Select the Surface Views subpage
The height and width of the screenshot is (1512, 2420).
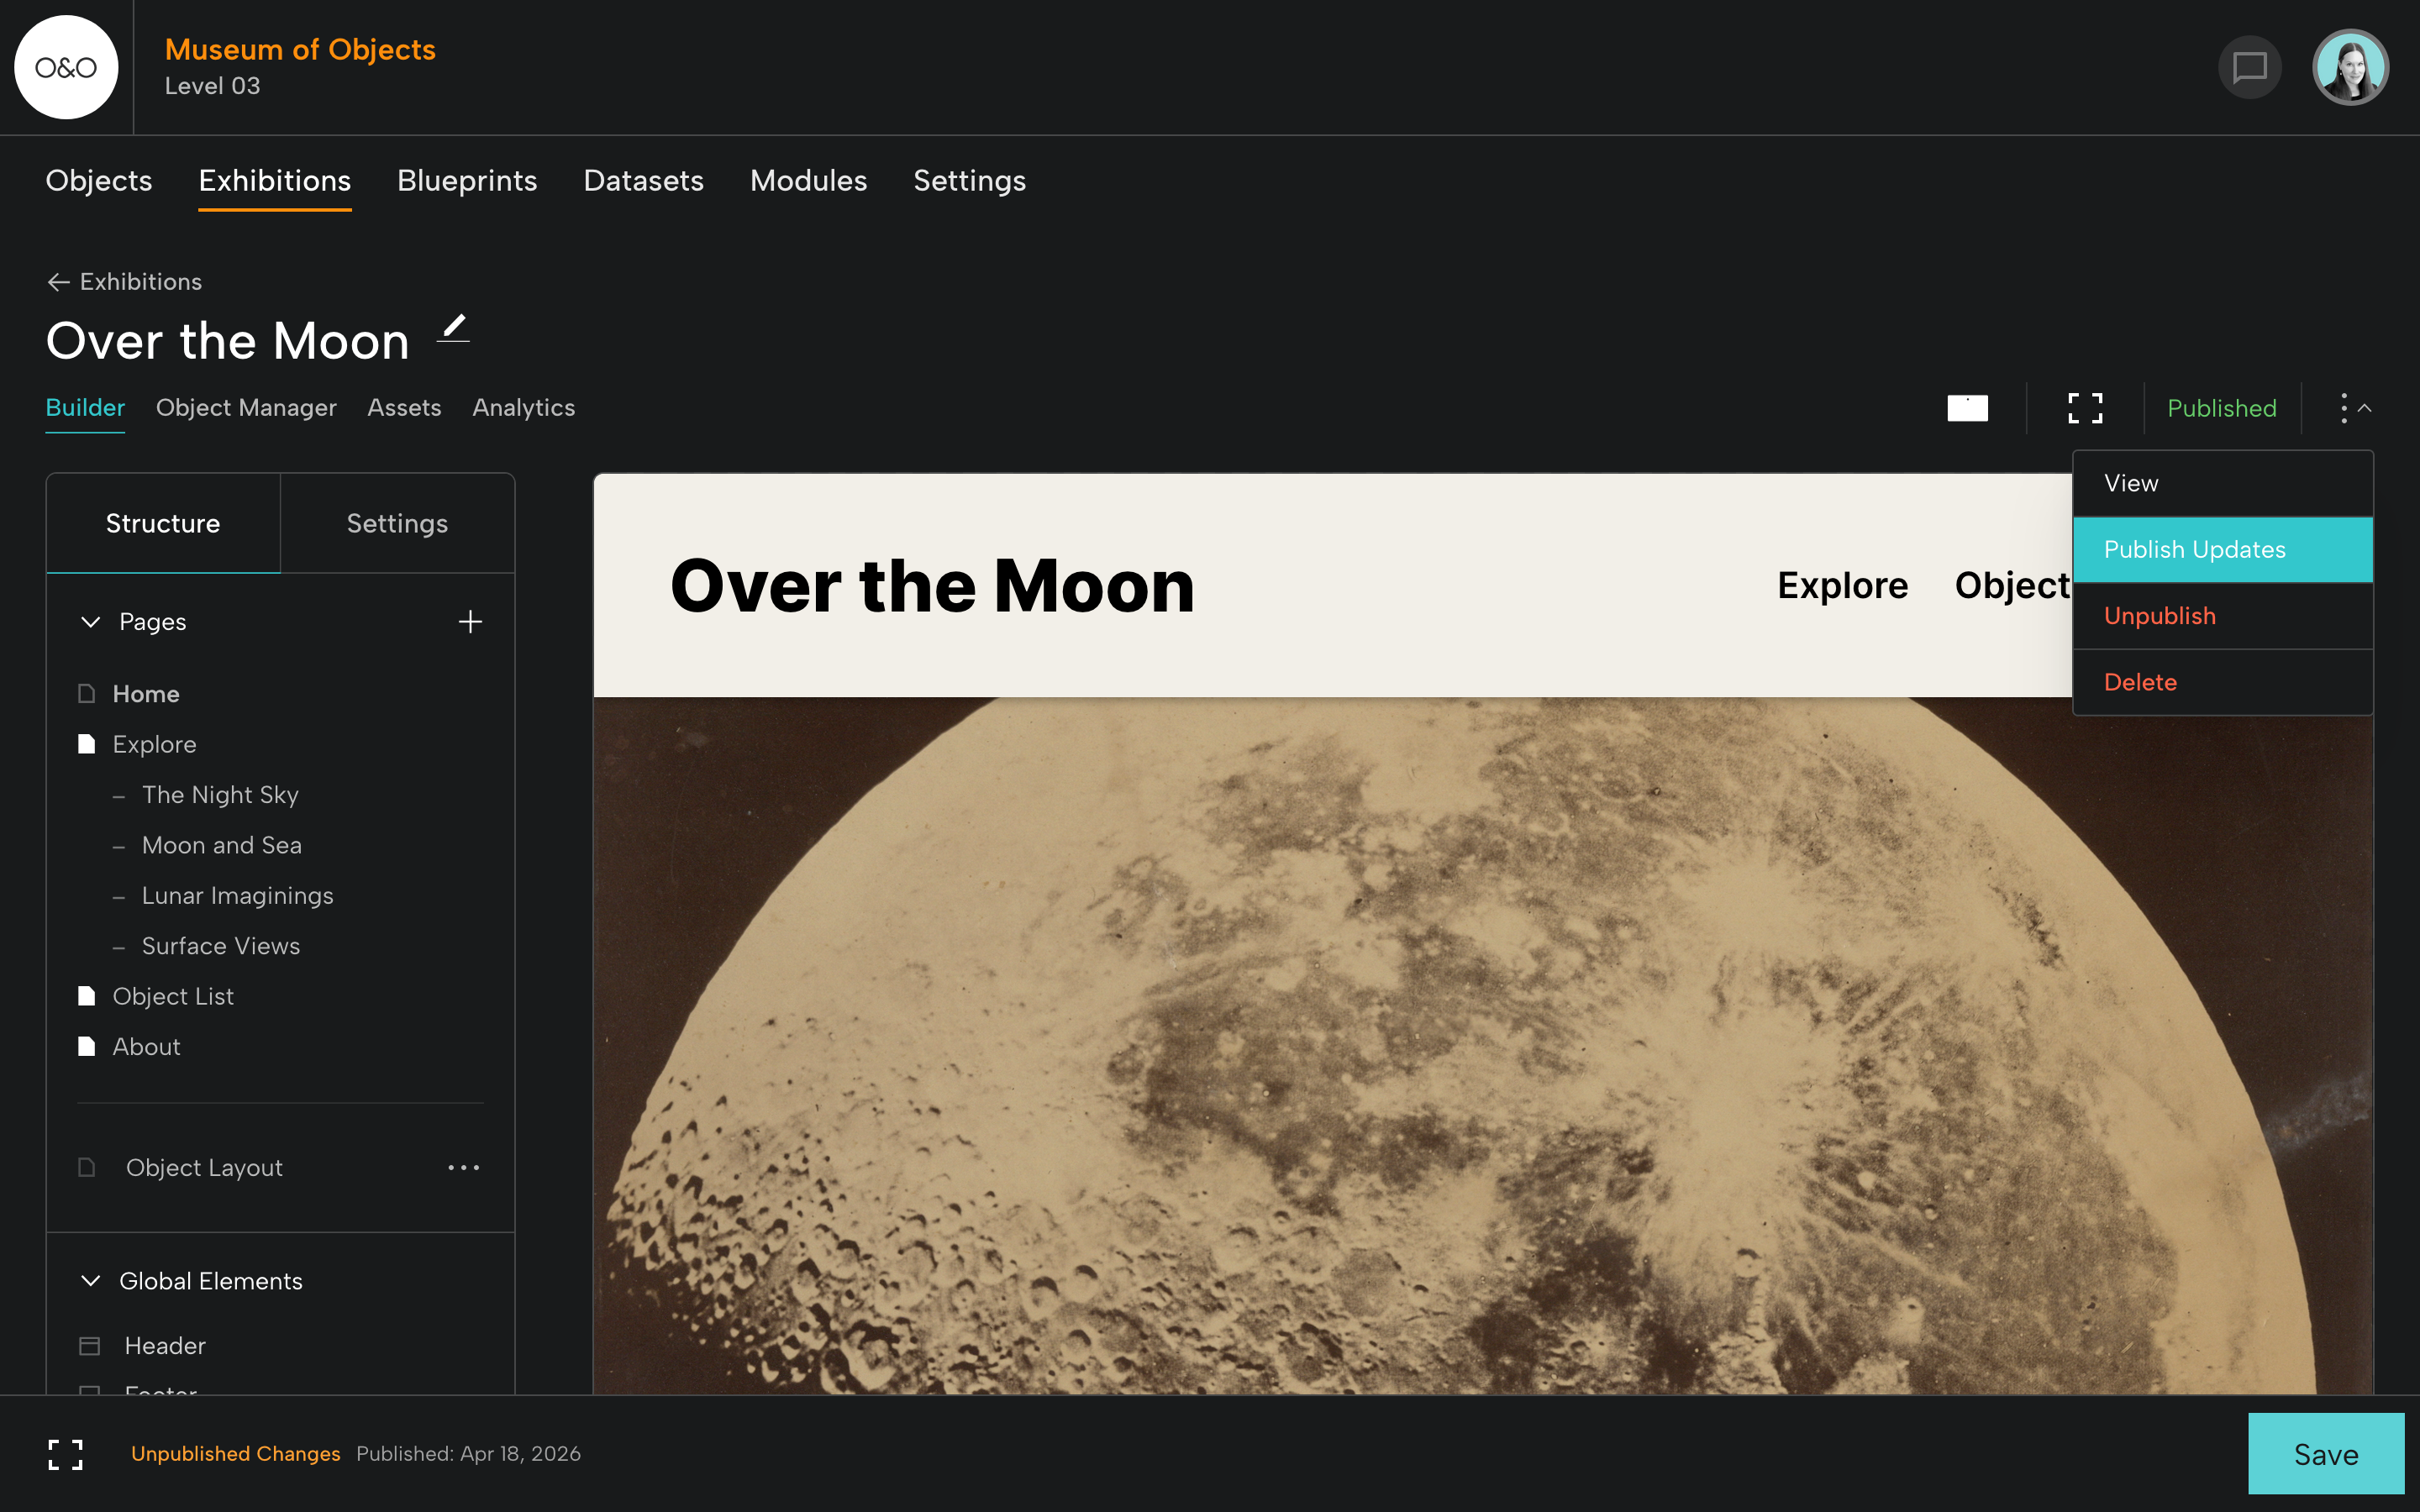(x=221, y=946)
